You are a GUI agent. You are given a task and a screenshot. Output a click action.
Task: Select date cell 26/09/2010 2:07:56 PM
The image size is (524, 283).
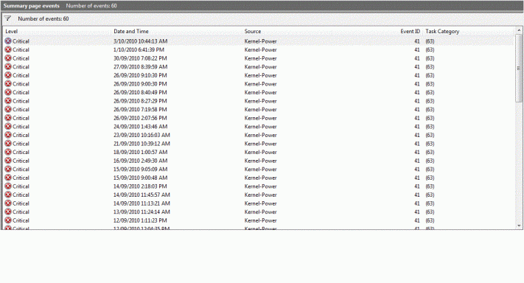(140, 118)
